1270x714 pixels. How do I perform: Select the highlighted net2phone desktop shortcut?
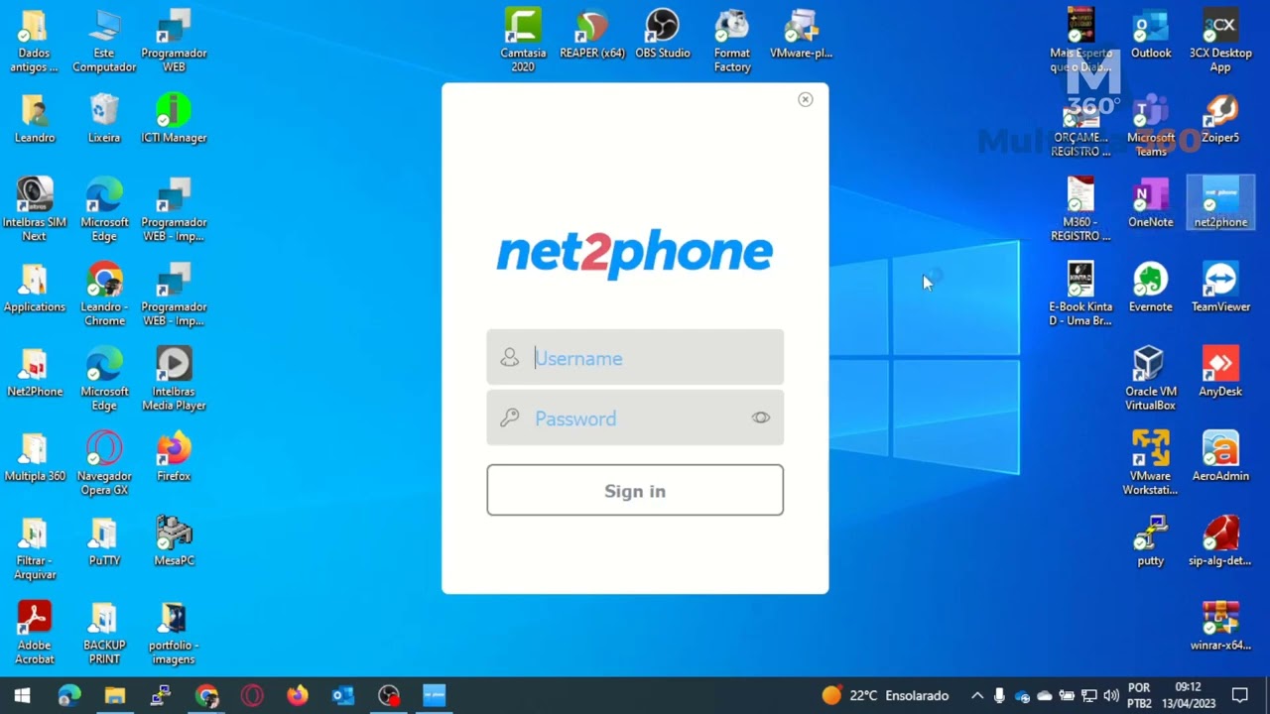click(x=1220, y=203)
